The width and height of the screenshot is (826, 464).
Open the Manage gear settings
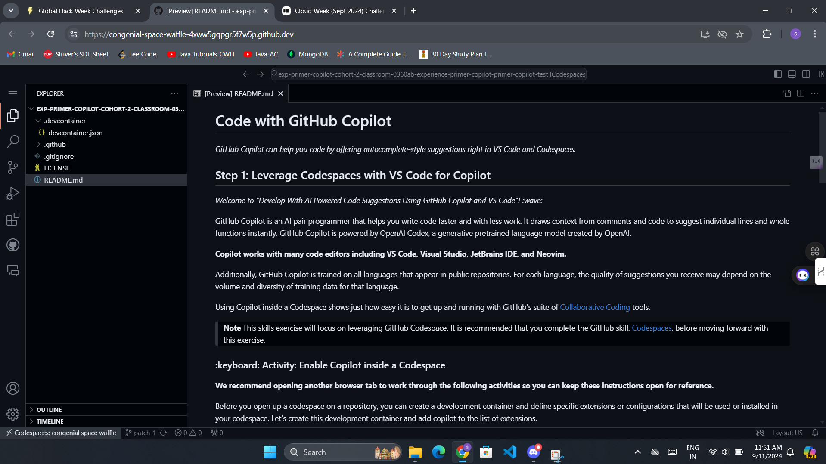tap(13, 414)
